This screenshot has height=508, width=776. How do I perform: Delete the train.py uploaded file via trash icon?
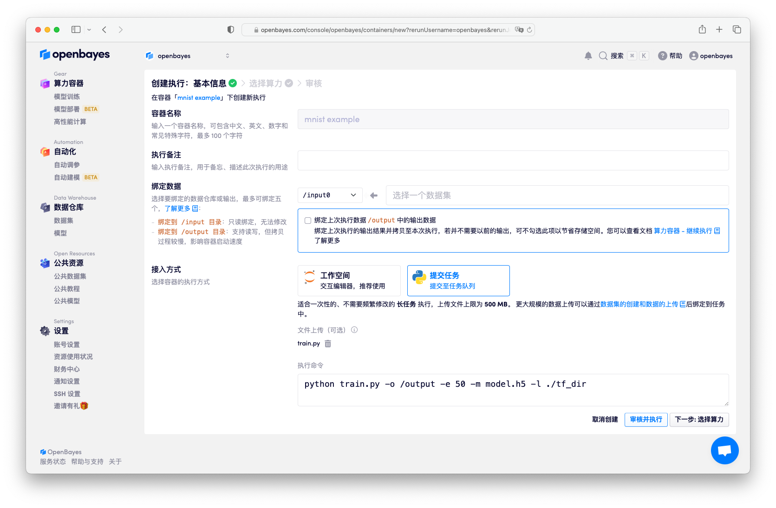[x=328, y=344]
